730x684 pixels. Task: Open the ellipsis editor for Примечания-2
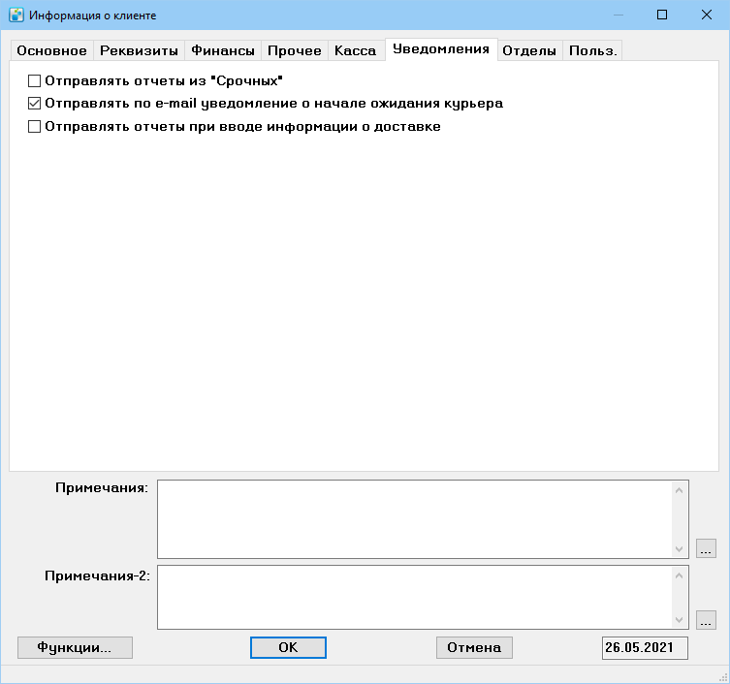706,620
